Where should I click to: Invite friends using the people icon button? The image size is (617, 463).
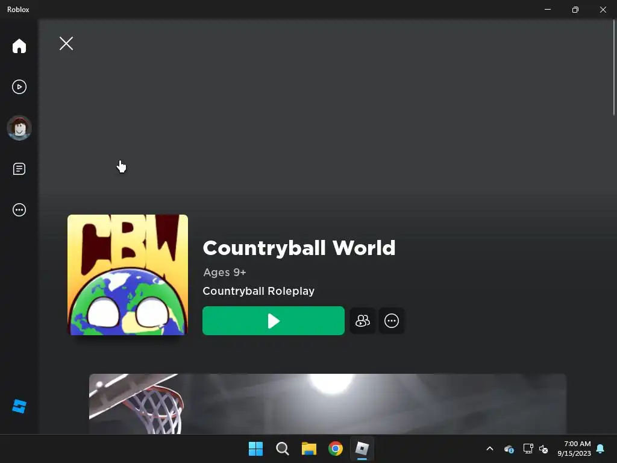[x=362, y=321]
